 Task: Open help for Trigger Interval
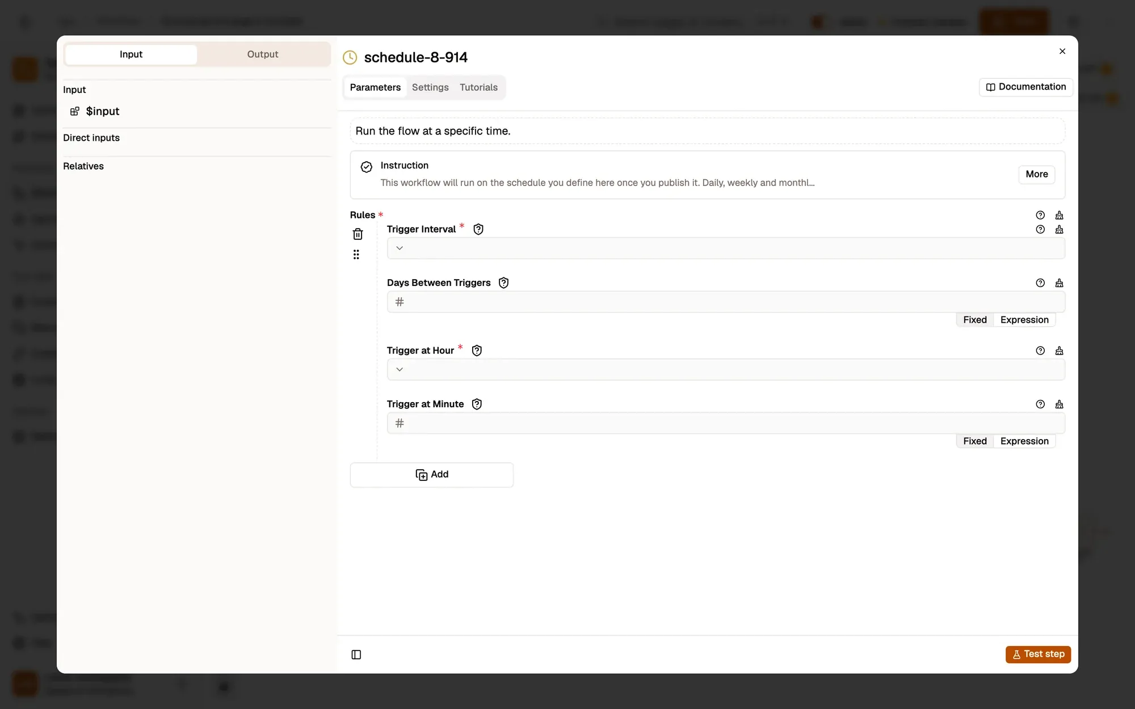tap(1040, 229)
